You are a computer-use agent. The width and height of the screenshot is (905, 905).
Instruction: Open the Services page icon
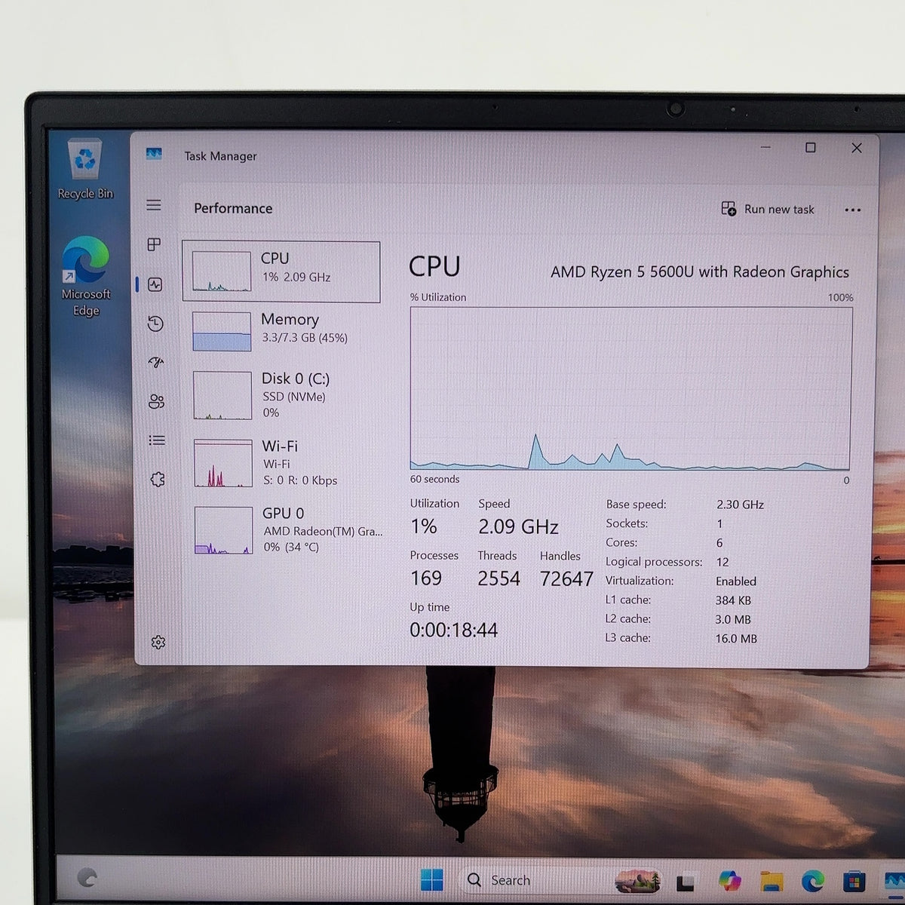158,479
